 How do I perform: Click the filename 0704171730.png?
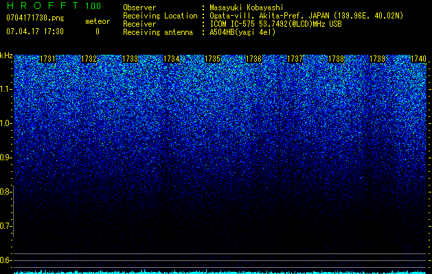35,18
